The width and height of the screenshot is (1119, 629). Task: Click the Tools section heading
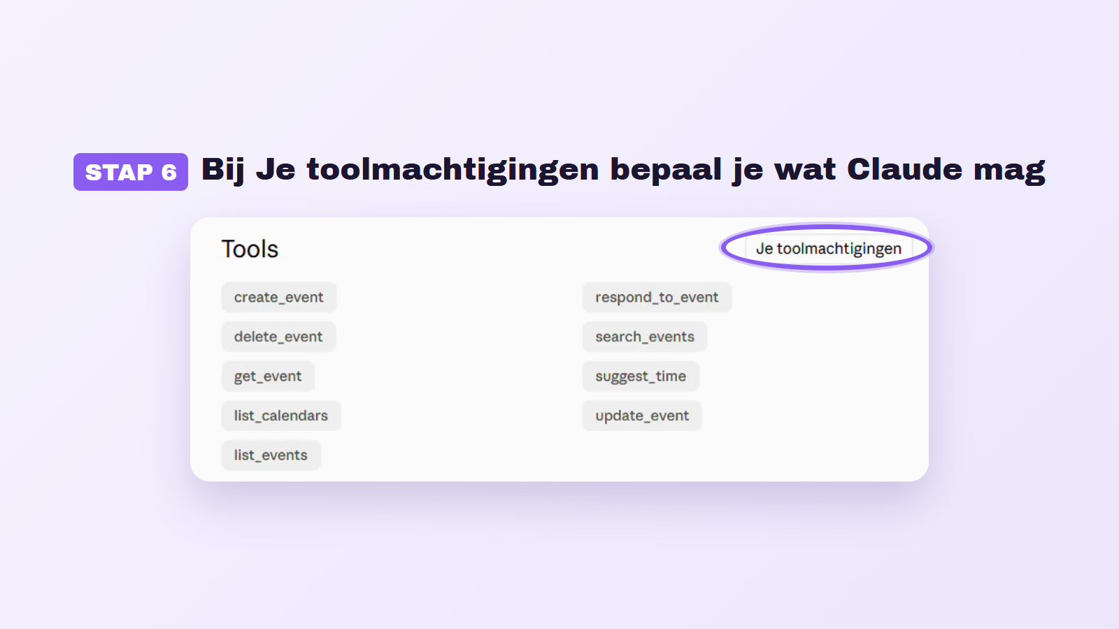[x=250, y=249]
